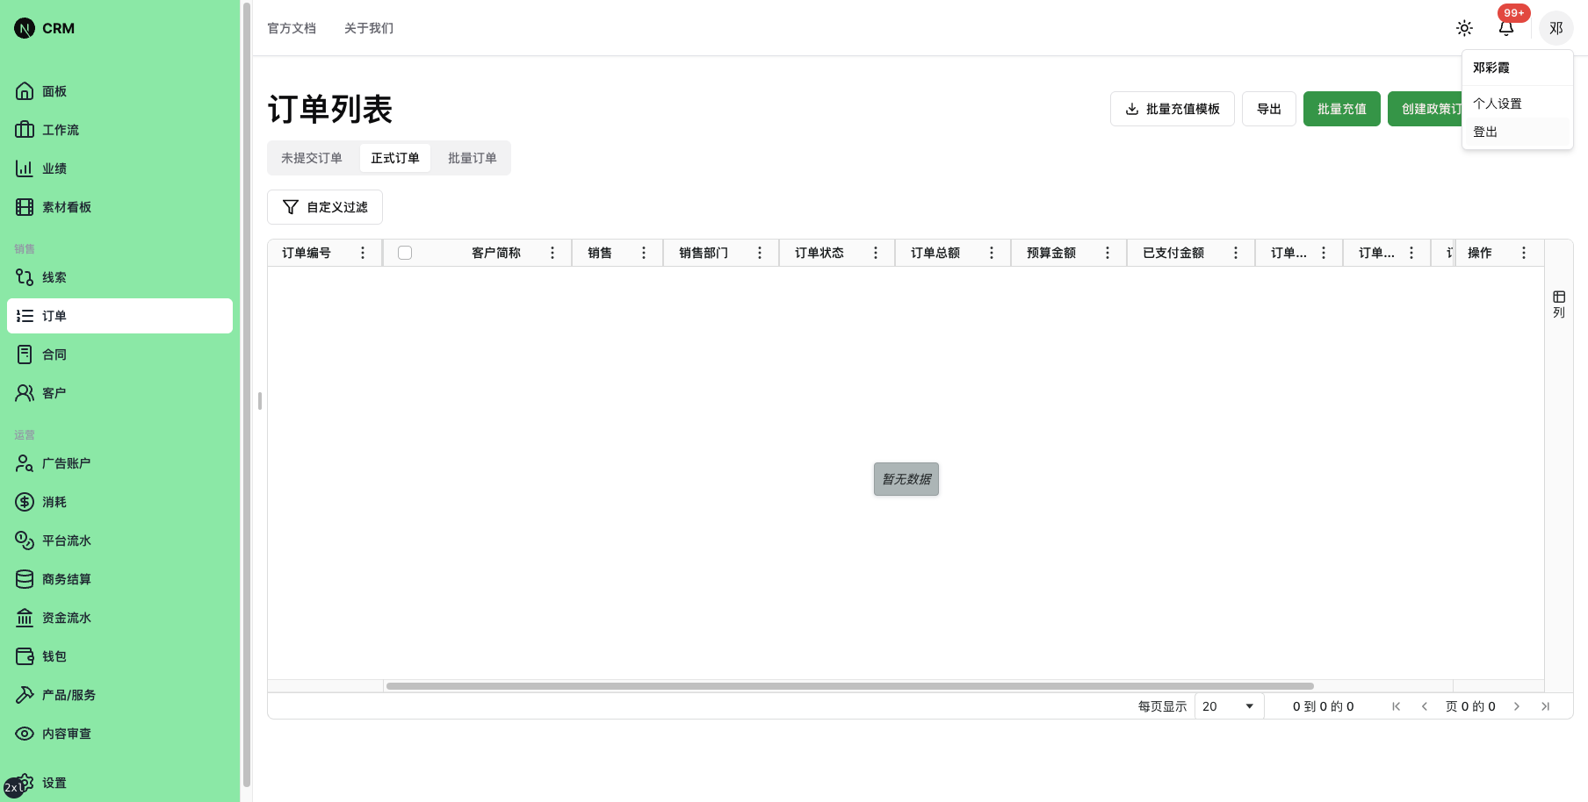
Task: Tick the select-all checkbox in table header
Action: pos(405,253)
